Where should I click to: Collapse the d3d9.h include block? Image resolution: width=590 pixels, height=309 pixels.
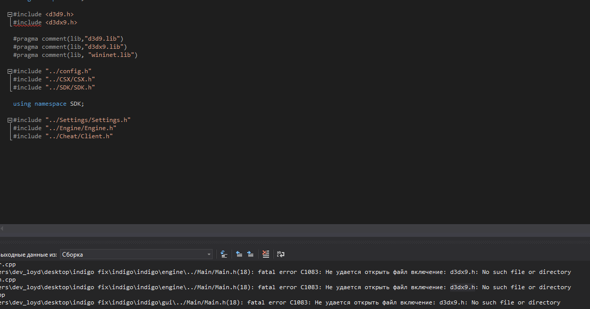[10, 15]
